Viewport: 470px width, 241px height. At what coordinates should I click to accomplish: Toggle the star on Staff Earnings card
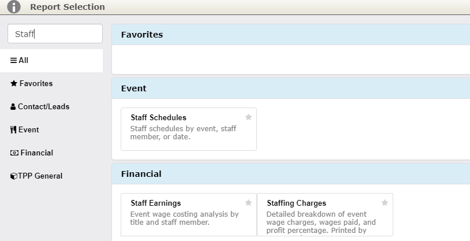pos(248,203)
